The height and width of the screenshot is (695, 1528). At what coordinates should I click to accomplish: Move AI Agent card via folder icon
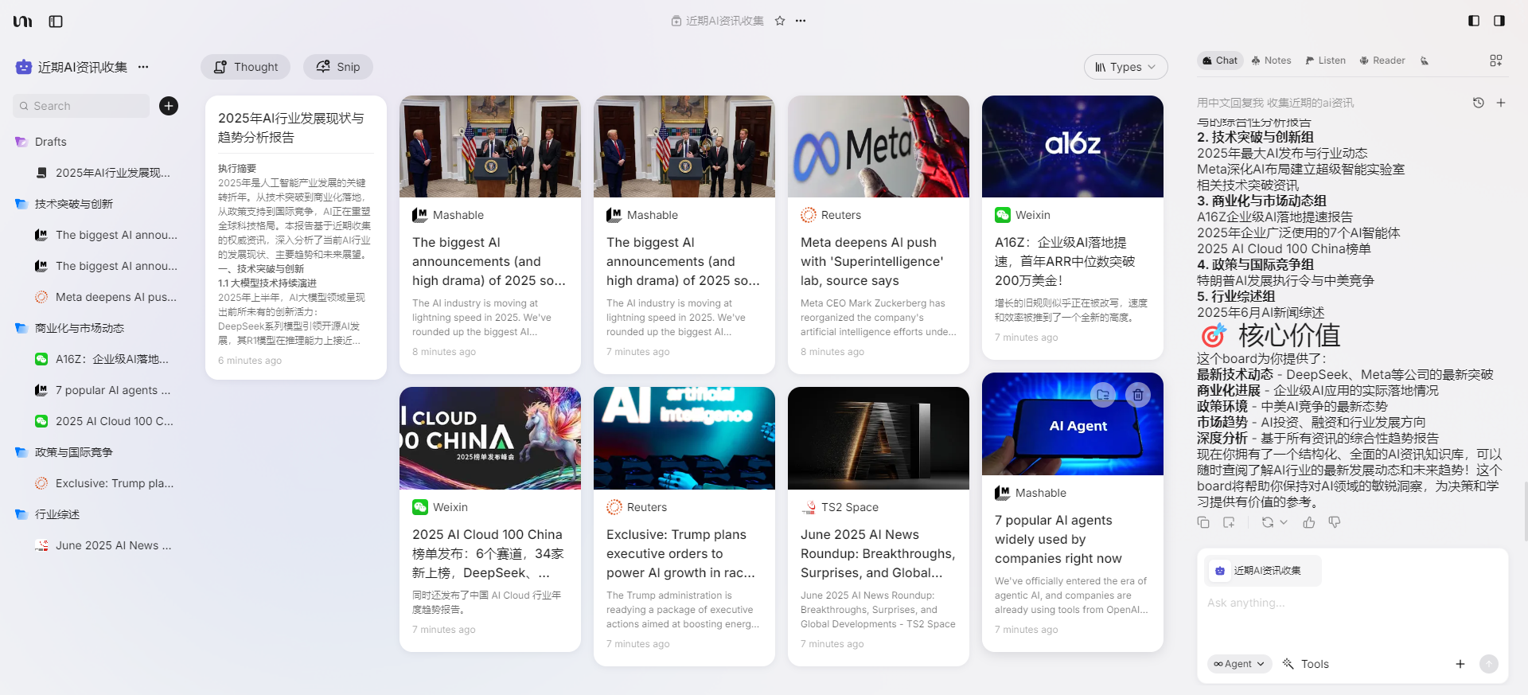[1103, 394]
